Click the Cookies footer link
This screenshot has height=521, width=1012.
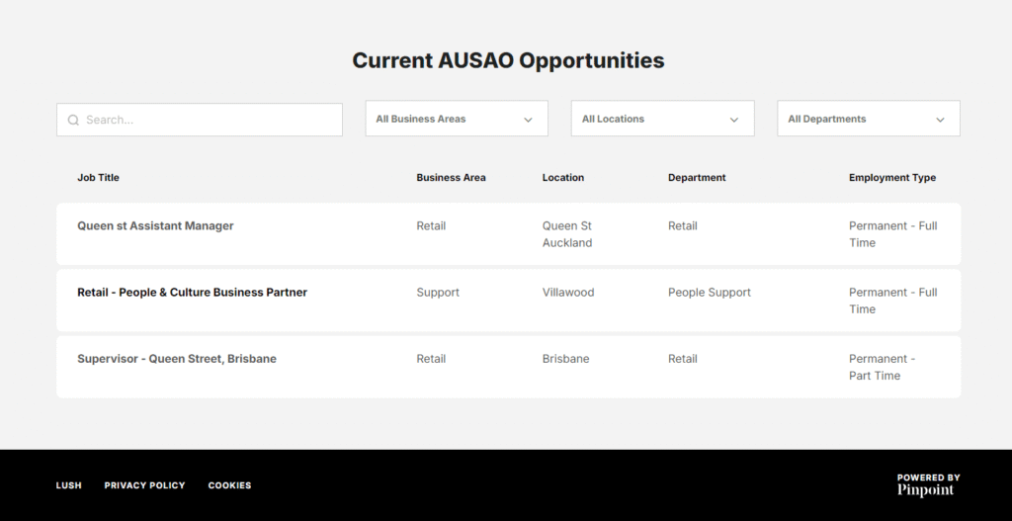tap(229, 485)
